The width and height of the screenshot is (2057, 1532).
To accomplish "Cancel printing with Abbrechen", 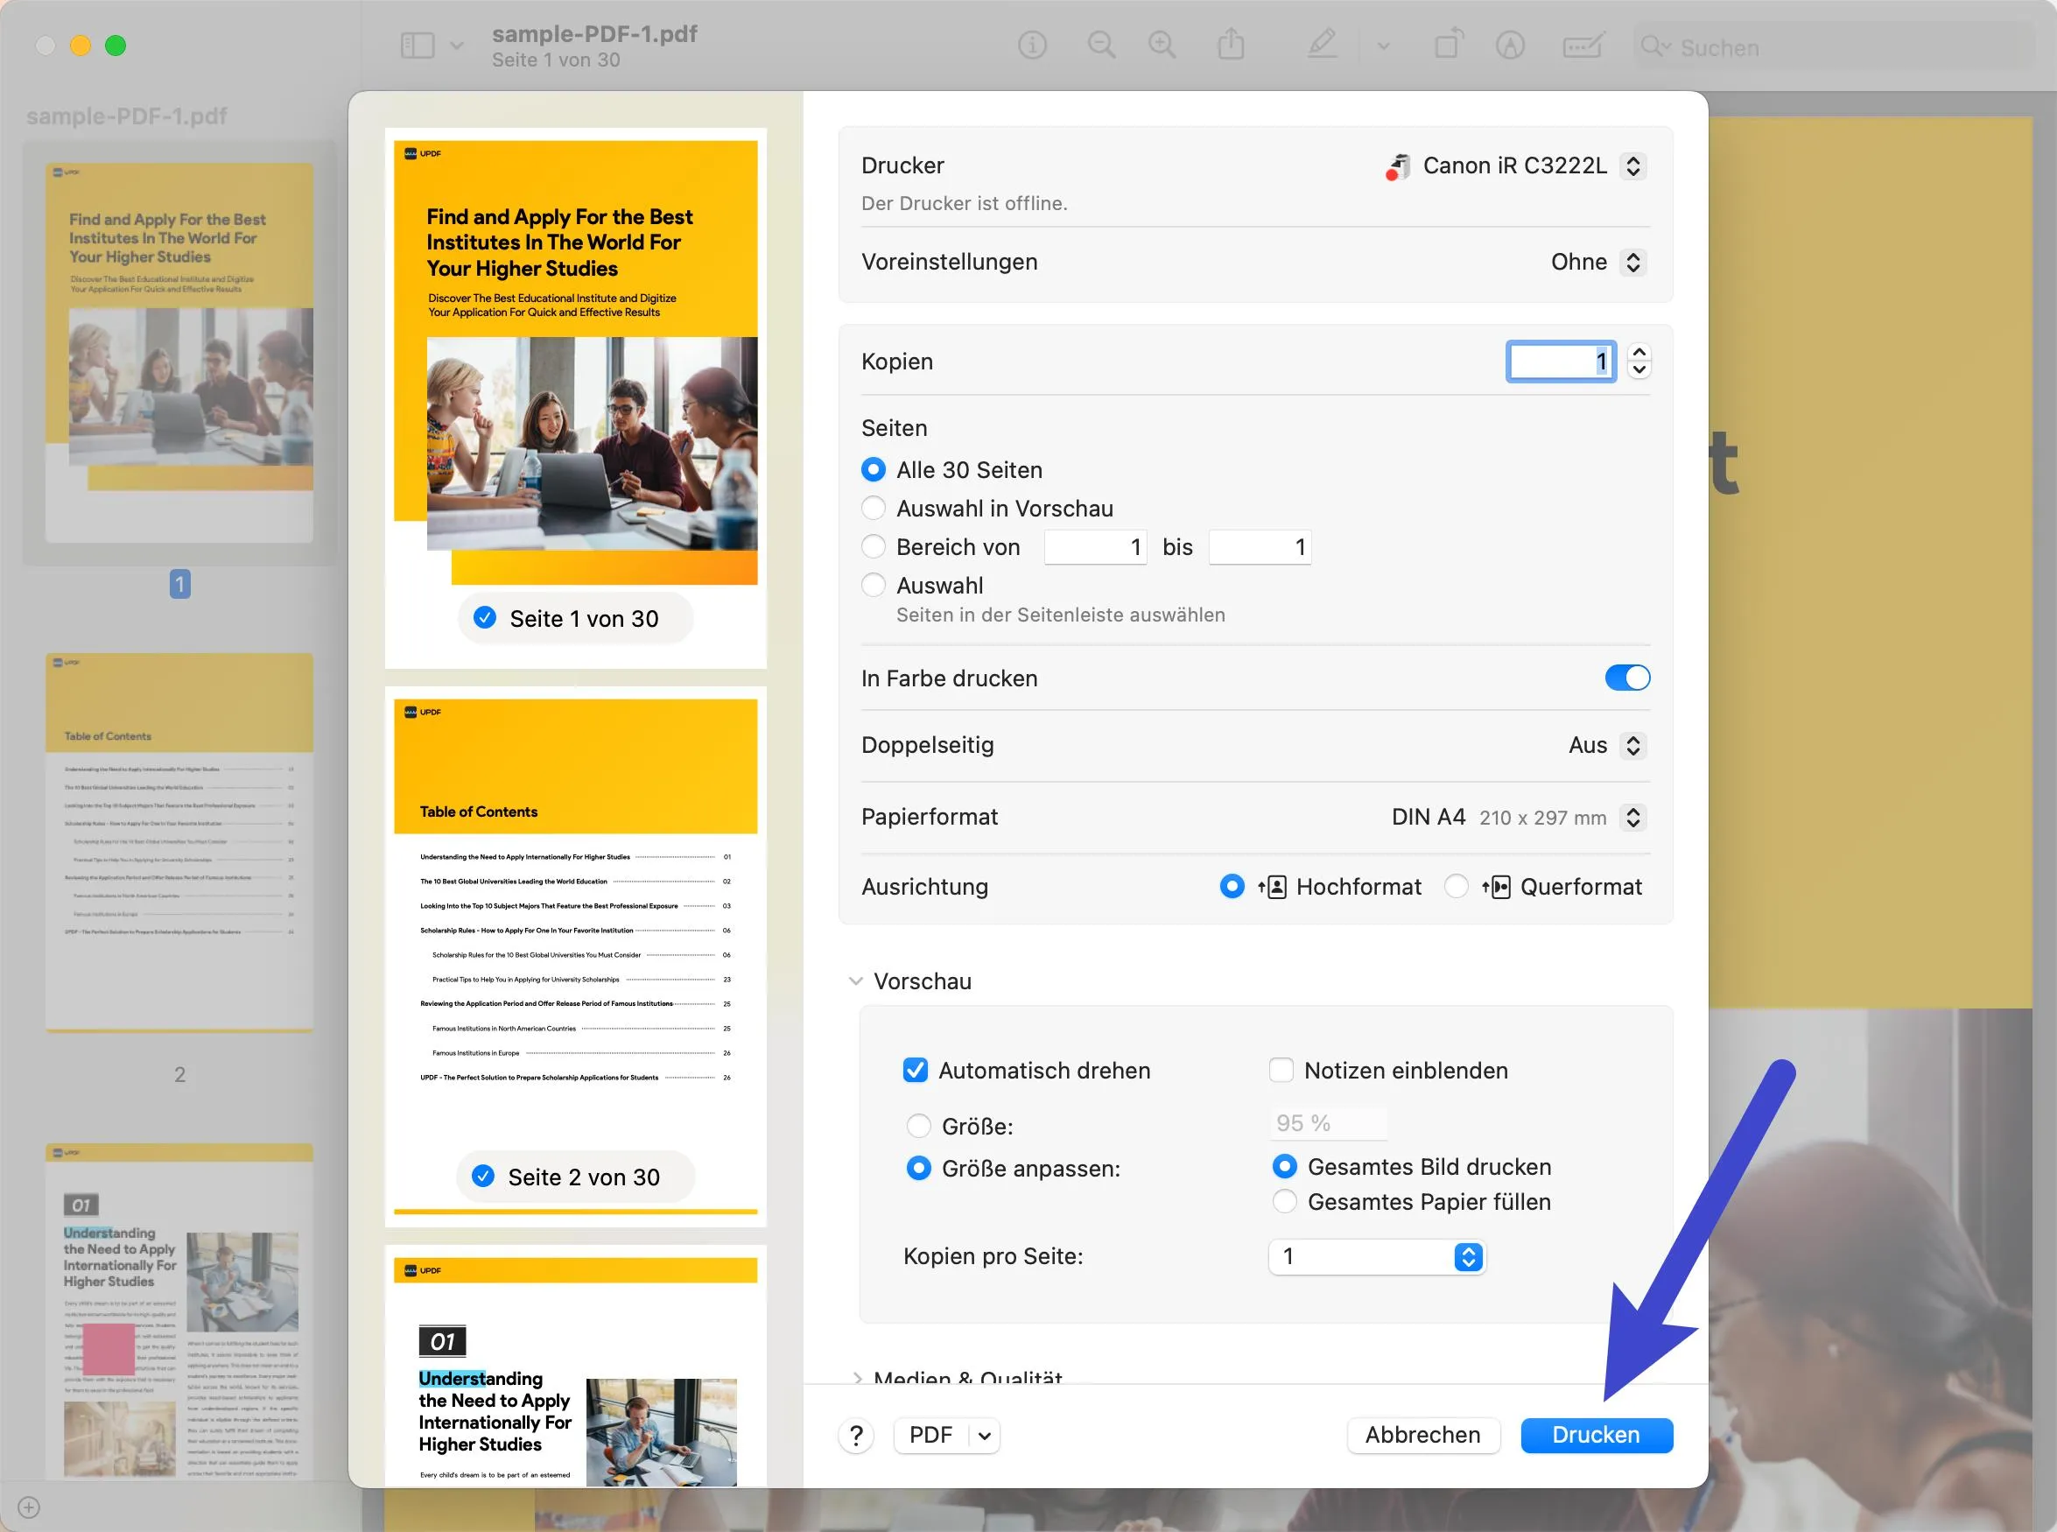I will coord(1423,1435).
